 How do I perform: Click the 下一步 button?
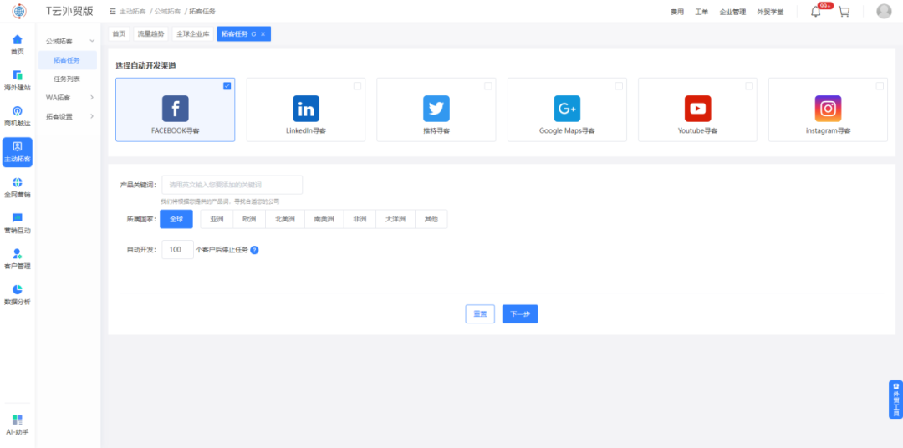click(520, 313)
